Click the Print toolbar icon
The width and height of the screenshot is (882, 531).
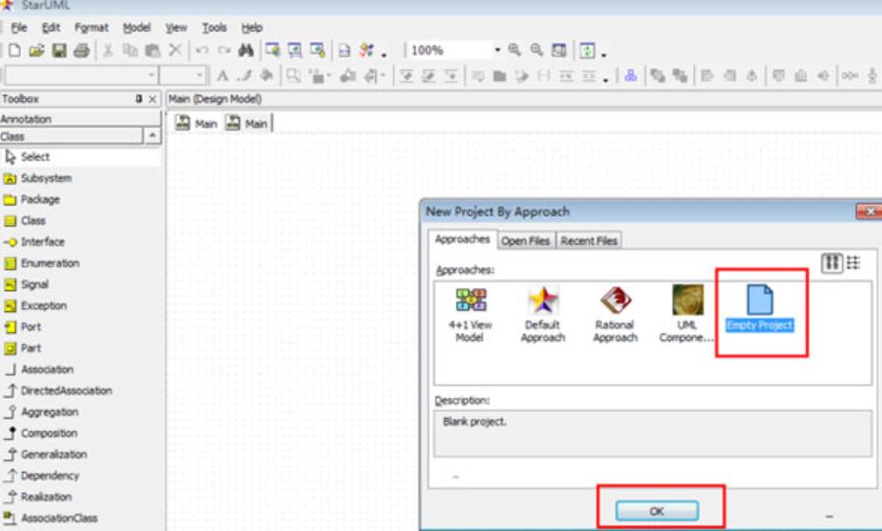(82, 50)
